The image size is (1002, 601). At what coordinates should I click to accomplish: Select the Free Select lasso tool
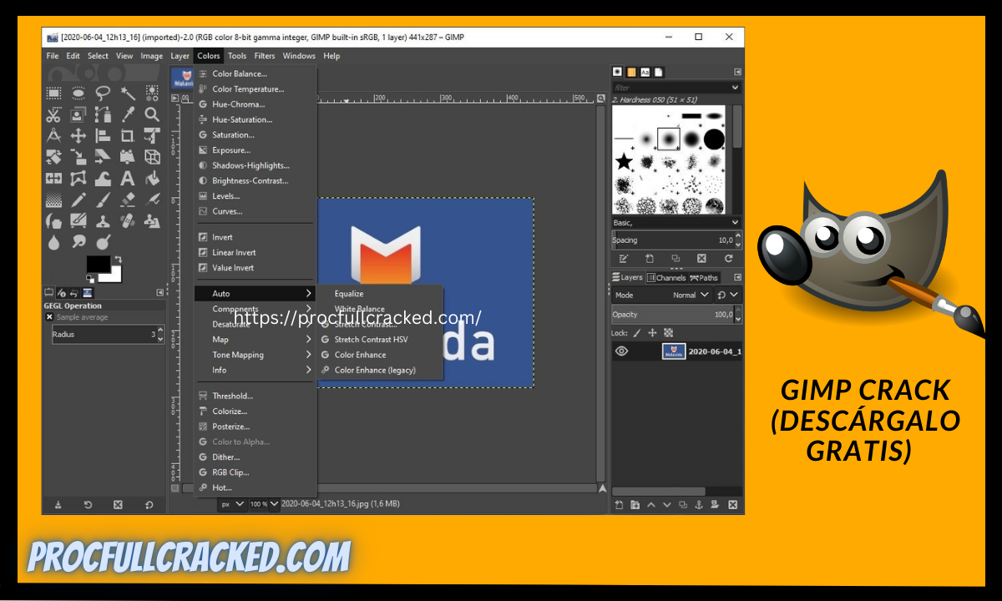pos(103,93)
